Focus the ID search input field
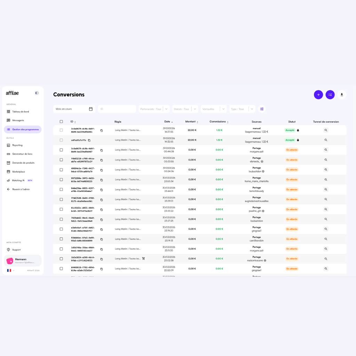The width and height of the screenshot is (356, 356). pos(117,109)
